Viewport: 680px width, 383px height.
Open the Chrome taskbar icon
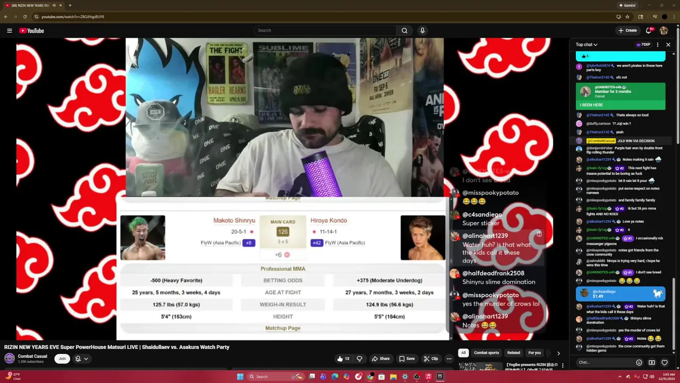[370, 377]
